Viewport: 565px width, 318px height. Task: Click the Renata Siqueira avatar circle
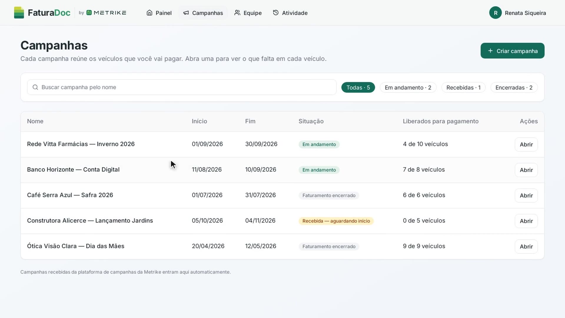tap(496, 13)
